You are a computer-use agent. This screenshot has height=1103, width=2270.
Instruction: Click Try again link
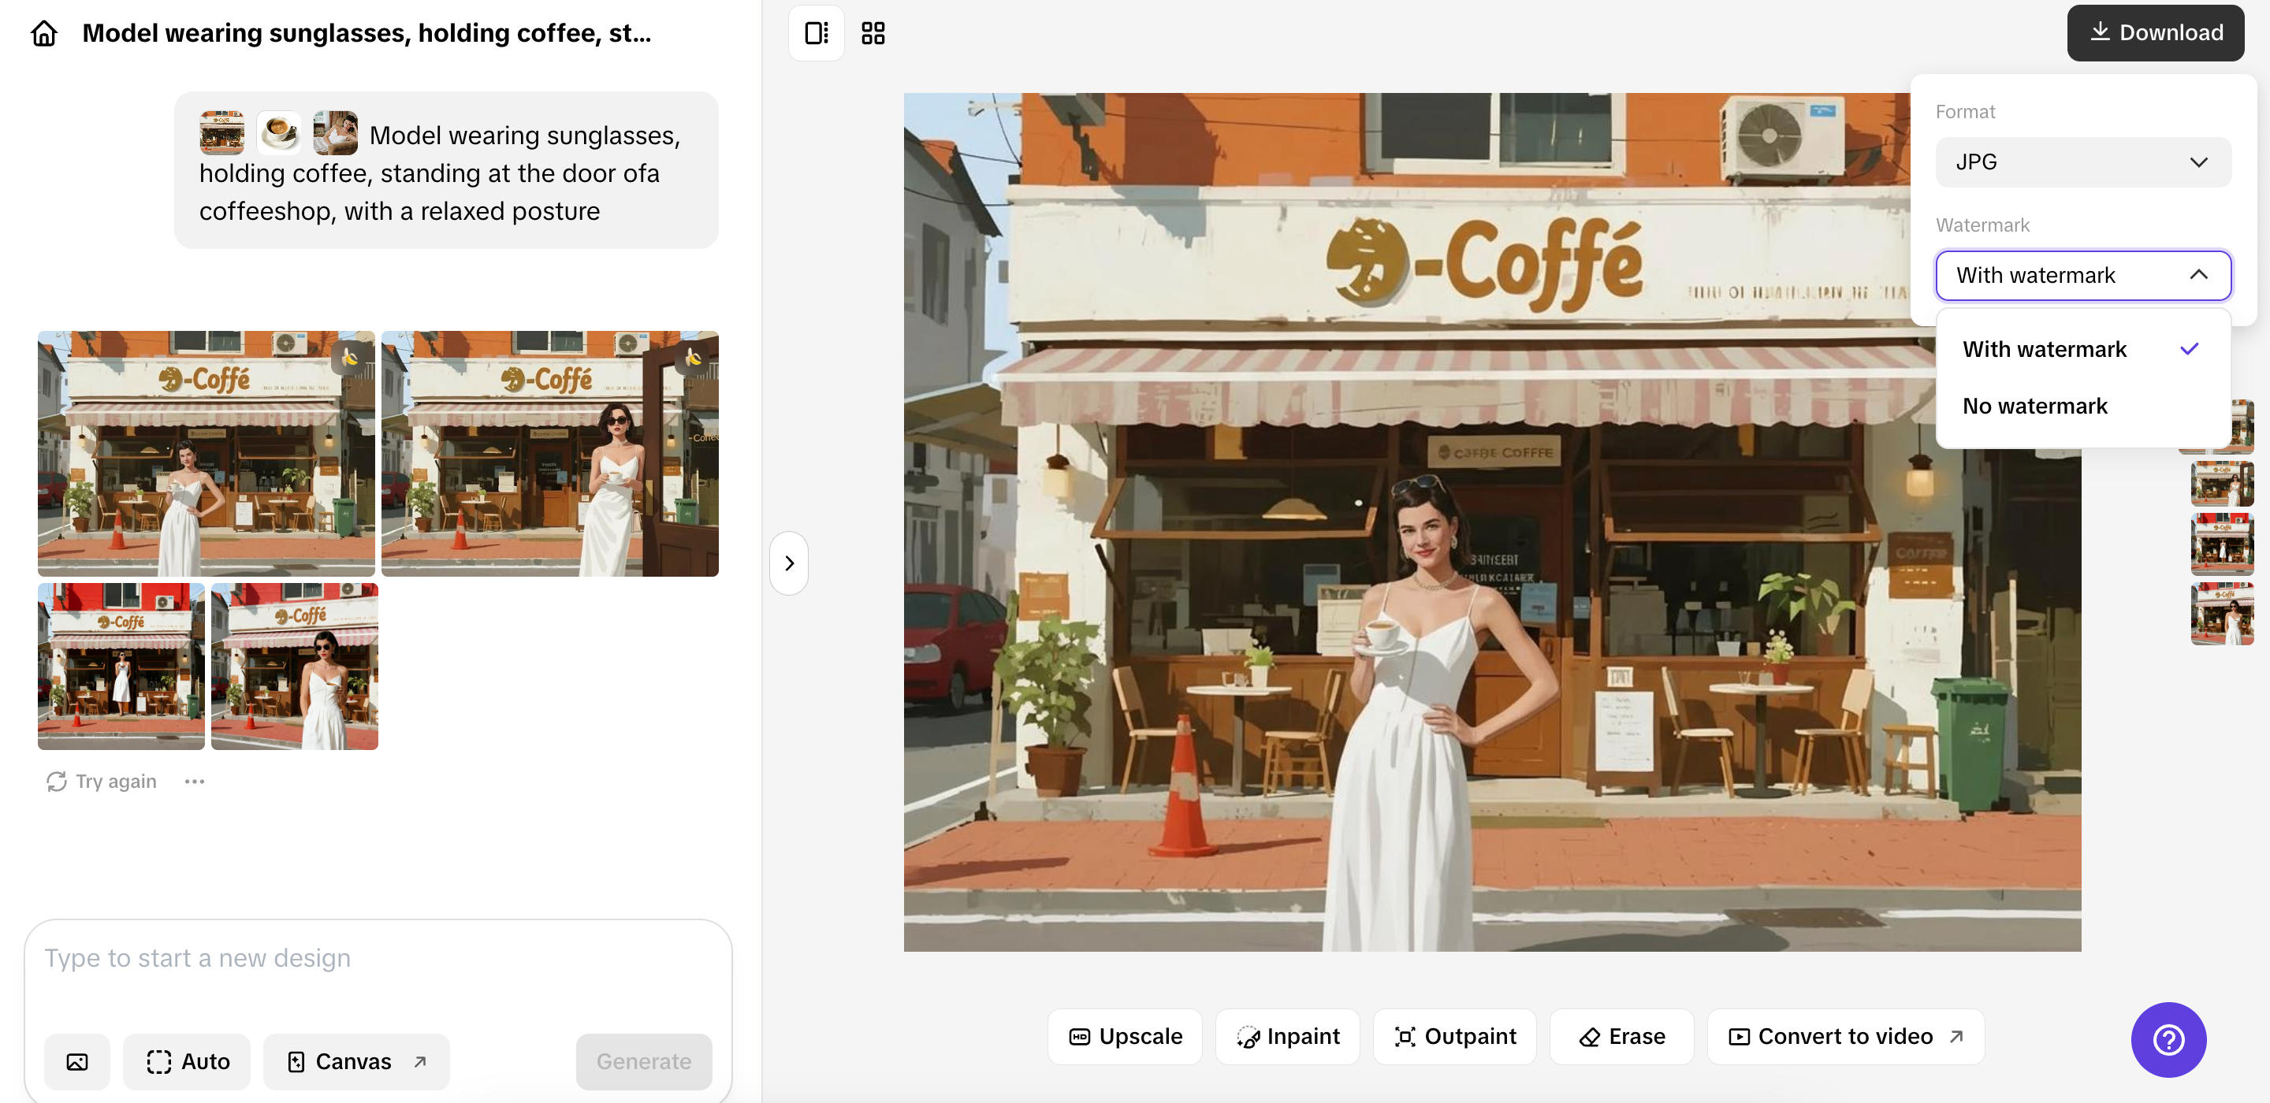pyautogui.click(x=102, y=782)
